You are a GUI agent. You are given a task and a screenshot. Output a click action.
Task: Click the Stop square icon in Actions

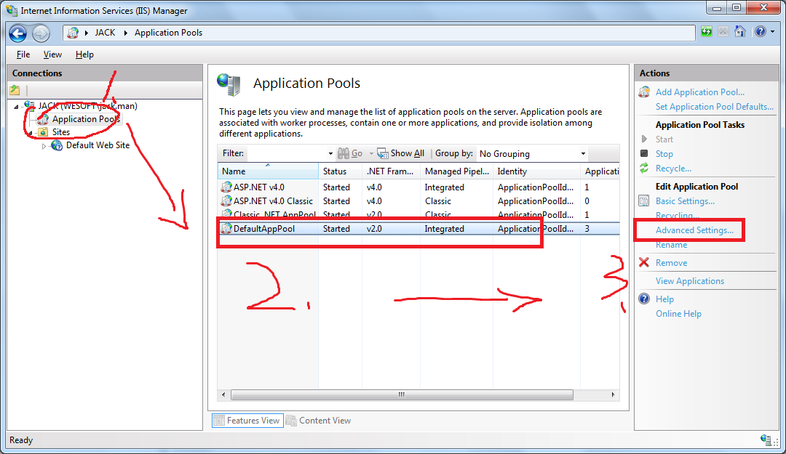[644, 154]
